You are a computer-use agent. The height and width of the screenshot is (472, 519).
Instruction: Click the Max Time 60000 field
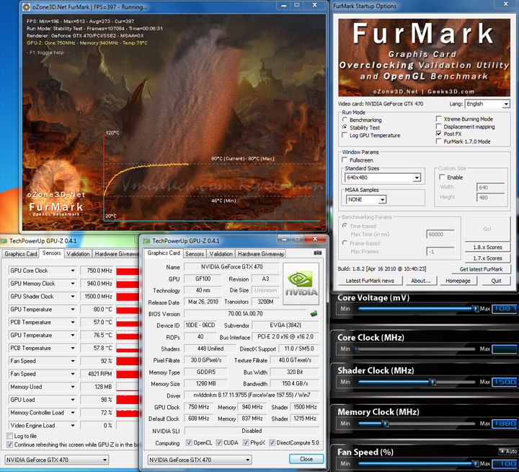[440, 235]
